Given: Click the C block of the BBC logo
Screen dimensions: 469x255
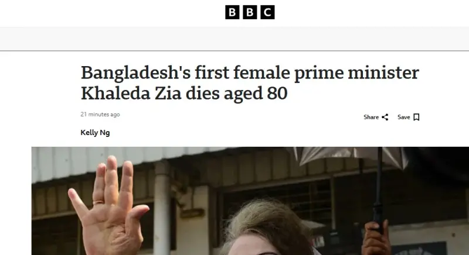Looking at the screenshot, I should coord(267,12).
